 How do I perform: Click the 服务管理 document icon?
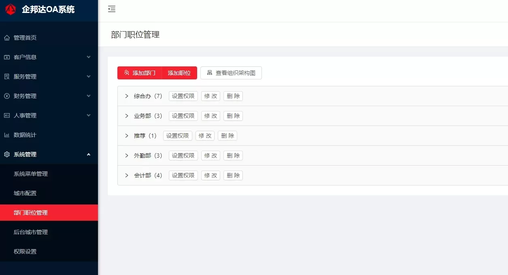tap(7, 77)
